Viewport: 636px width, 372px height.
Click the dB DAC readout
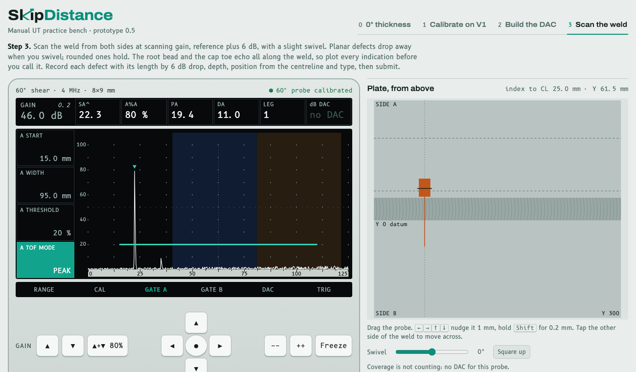(x=329, y=112)
